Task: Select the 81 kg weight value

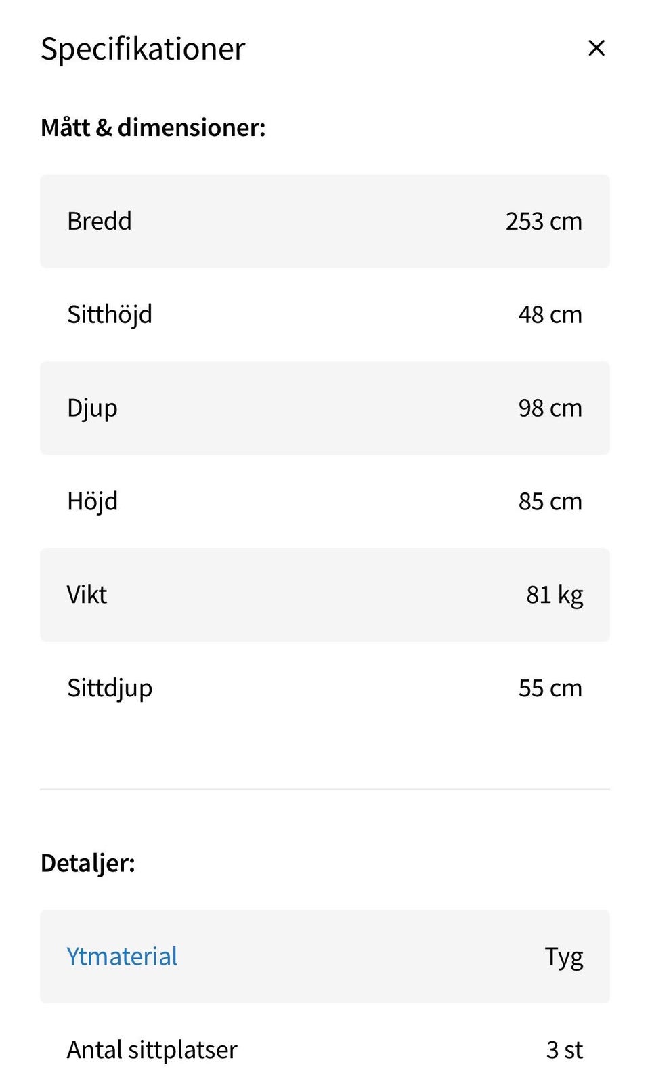Action: pyautogui.click(x=554, y=595)
